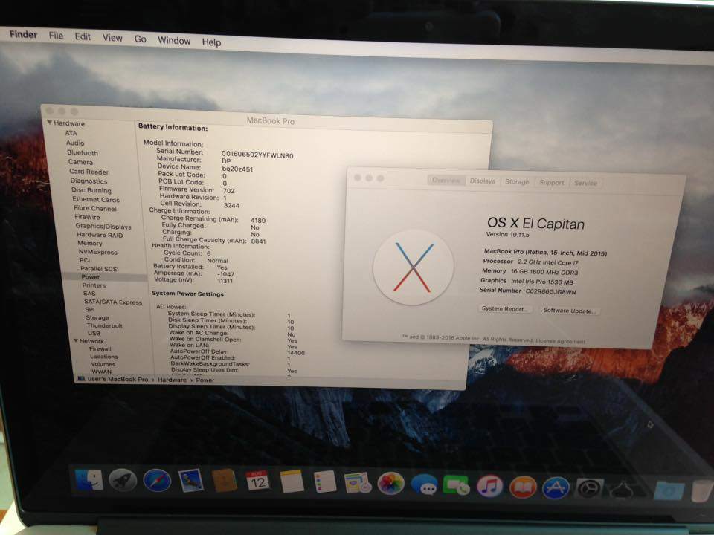Open Messages chat bubble in Dock

pyautogui.click(x=424, y=484)
